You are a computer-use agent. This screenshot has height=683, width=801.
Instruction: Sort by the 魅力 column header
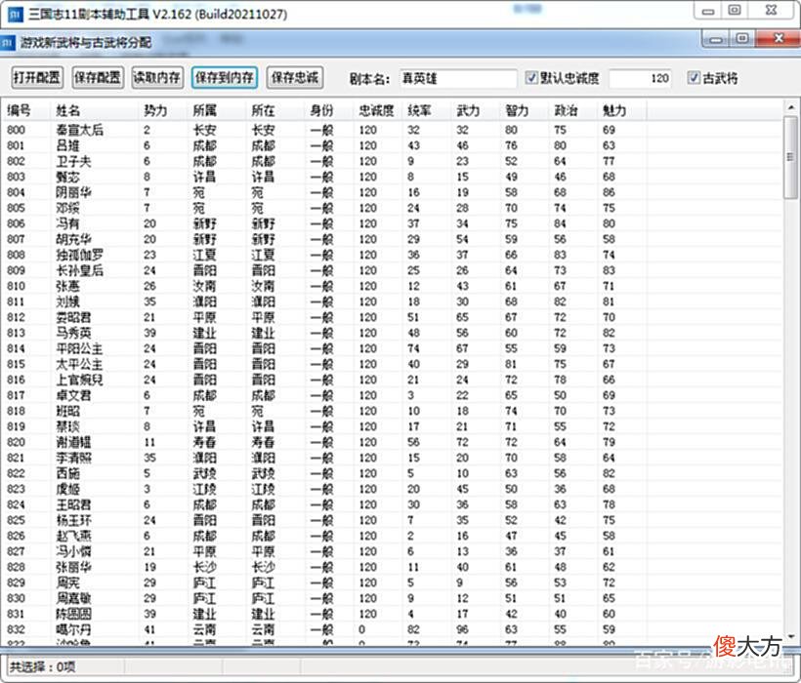point(622,110)
